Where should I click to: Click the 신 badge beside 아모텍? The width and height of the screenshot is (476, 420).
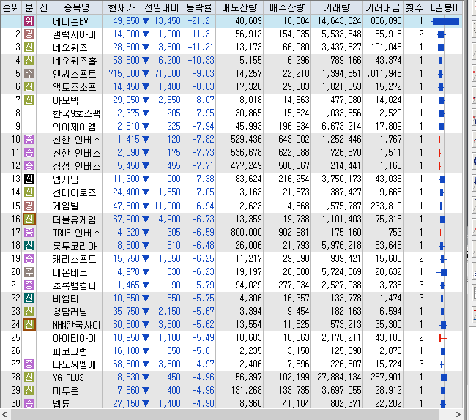[29, 100]
